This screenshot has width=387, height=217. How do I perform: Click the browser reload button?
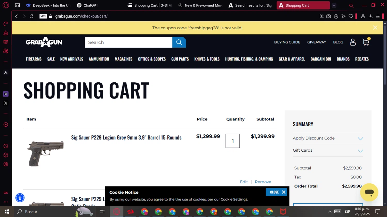coord(31,16)
